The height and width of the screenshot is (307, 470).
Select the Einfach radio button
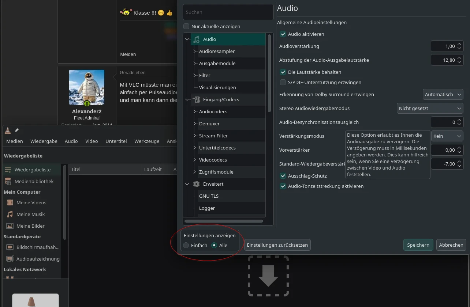tap(186, 245)
